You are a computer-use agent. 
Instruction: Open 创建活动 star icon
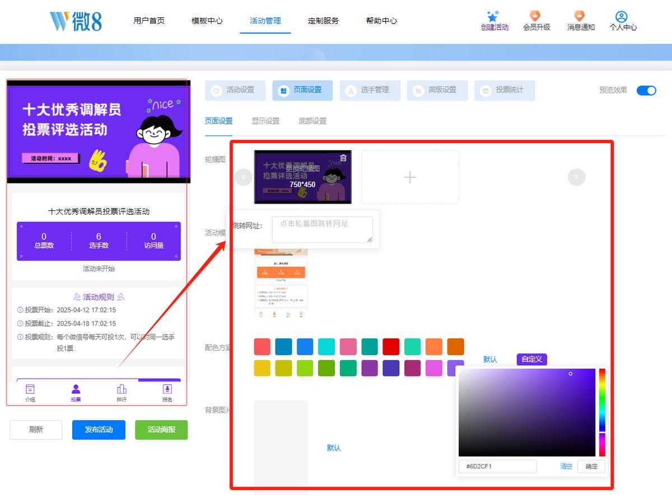pos(493,16)
